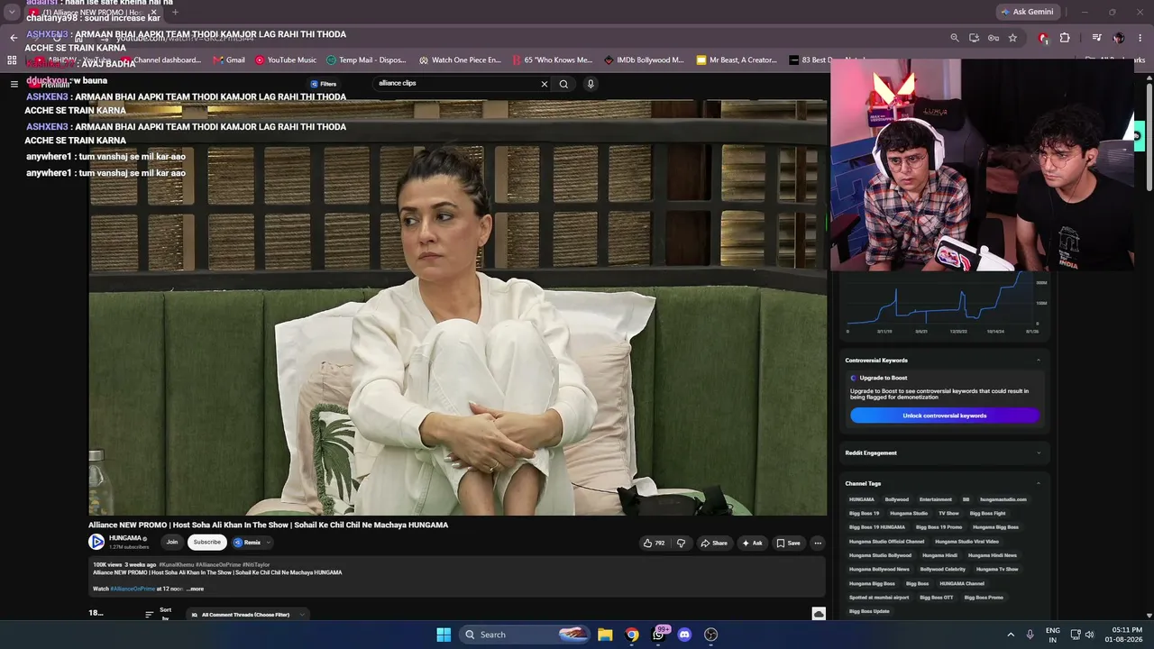Click Unlock controversial keywords button
The height and width of the screenshot is (649, 1154).
pos(945,416)
